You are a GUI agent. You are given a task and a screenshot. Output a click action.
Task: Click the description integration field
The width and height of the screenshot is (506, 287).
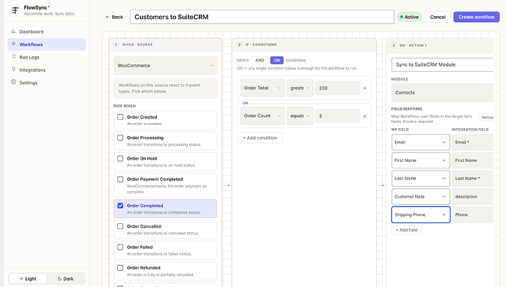(x=473, y=196)
